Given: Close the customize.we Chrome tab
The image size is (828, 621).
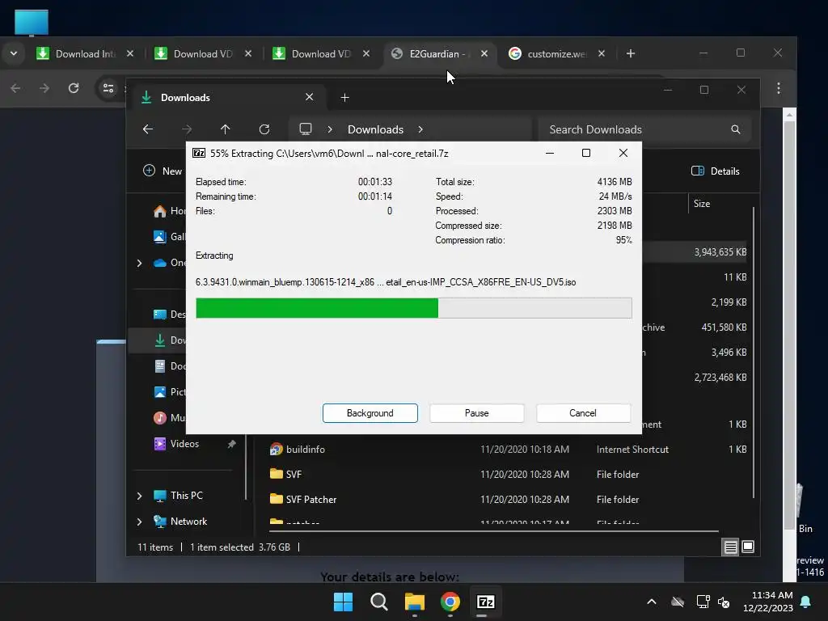Looking at the screenshot, I should (602, 54).
